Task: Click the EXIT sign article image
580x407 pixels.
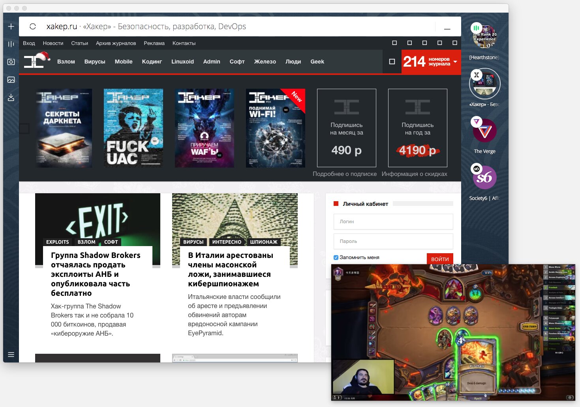Action: coord(98,215)
